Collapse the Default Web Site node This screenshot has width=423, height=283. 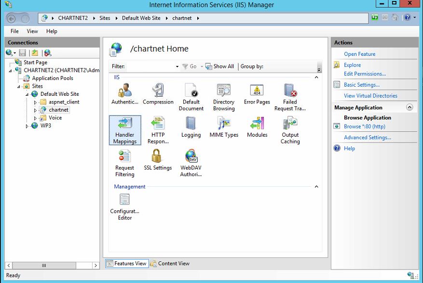point(27,94)
